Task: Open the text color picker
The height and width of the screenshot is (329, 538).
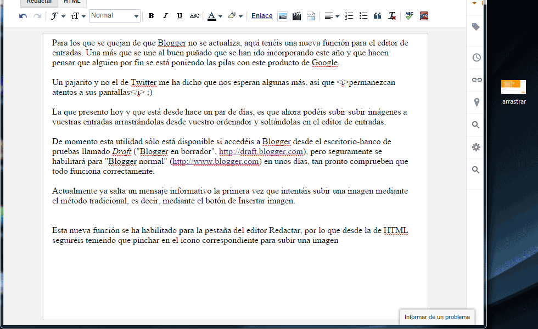Action: [x=215, y=16]
